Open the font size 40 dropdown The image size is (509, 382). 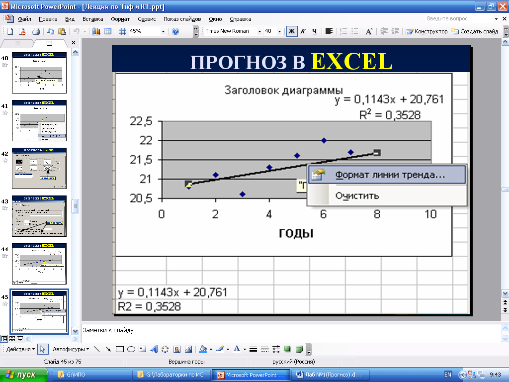click(x=279, y=31)
